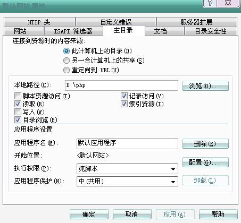Viewport: 241px width, 223px height.
Task: Click the <默认网站> start location text
Action: click(x=93, y=156)
